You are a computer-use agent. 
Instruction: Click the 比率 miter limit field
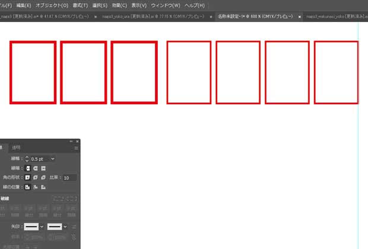coord(69,178)
